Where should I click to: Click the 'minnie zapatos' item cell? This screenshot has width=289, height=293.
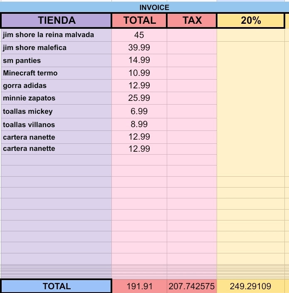pyautogui.click(x=57, y=98)
